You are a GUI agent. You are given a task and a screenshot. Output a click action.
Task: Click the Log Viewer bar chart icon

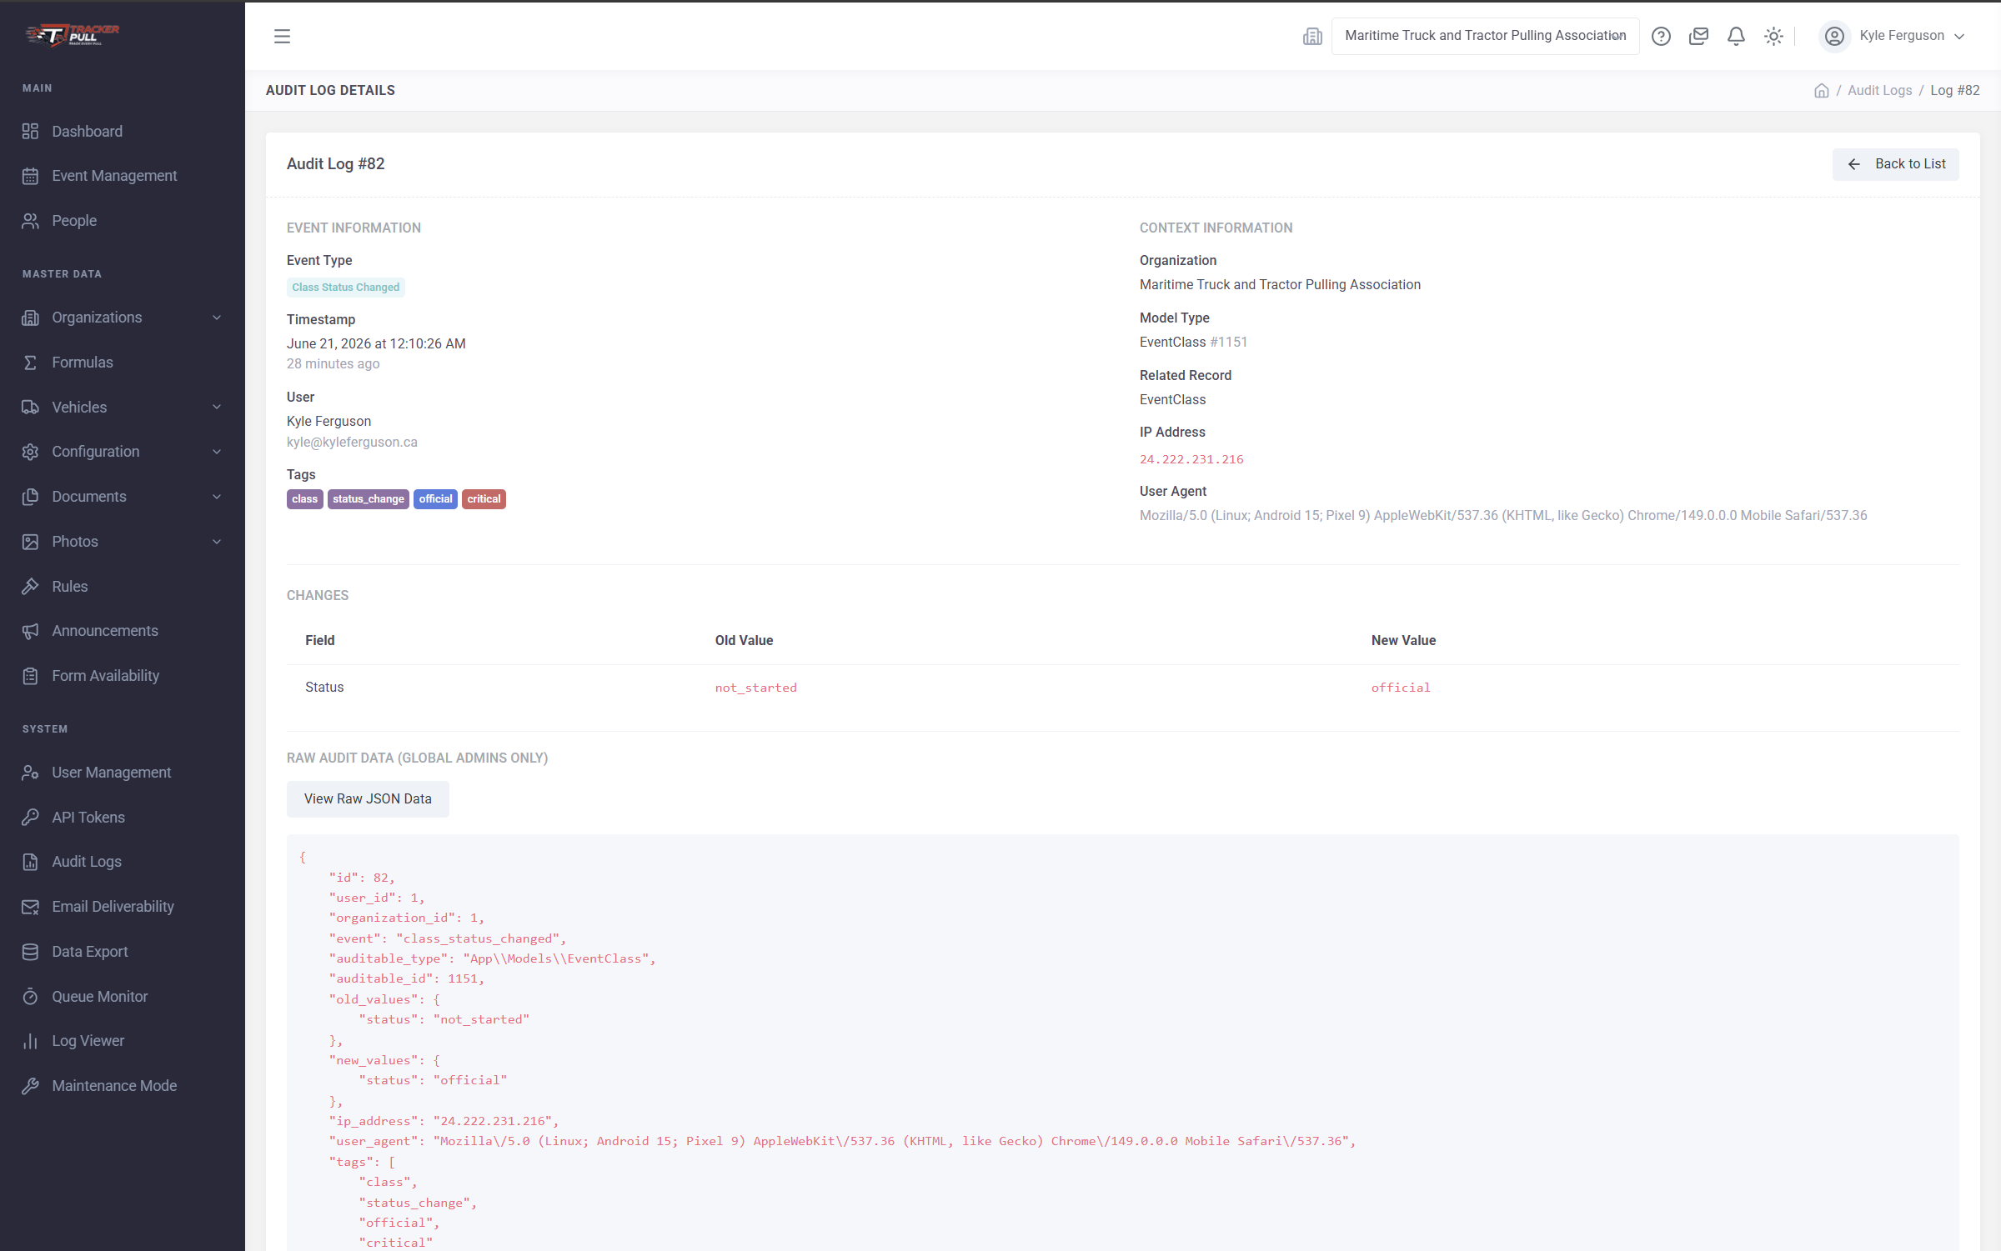pyautogui.click(x=30, y=1041)
